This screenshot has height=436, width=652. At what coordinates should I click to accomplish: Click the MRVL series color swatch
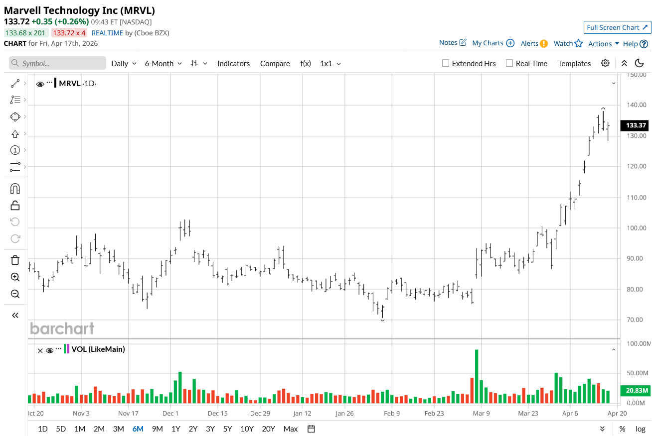coord(55,83)
